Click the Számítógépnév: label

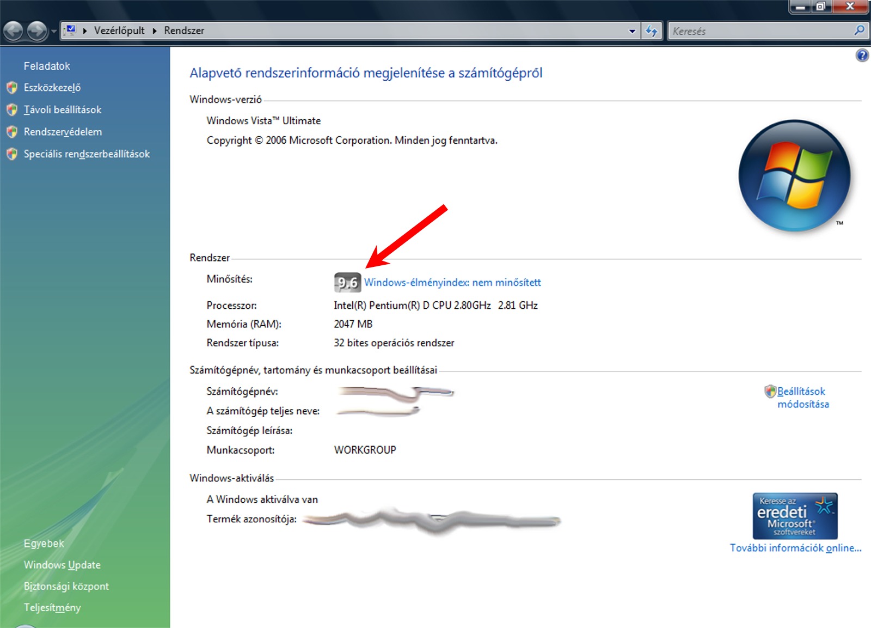[x=242, y=392]
